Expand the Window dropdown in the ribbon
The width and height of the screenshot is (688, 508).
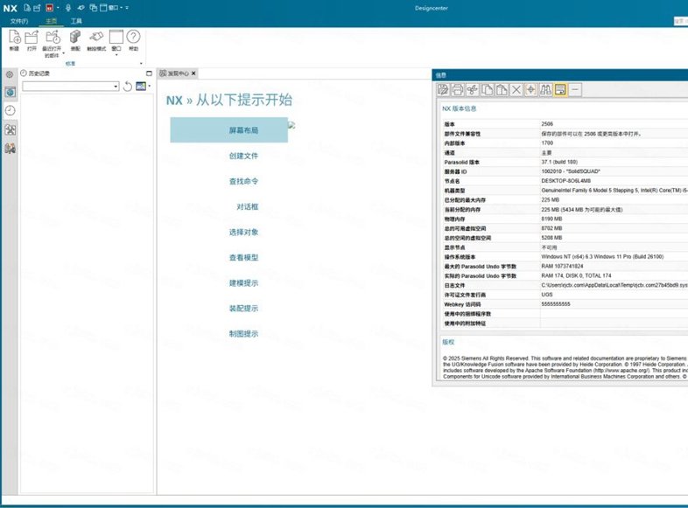coord(116,55)
